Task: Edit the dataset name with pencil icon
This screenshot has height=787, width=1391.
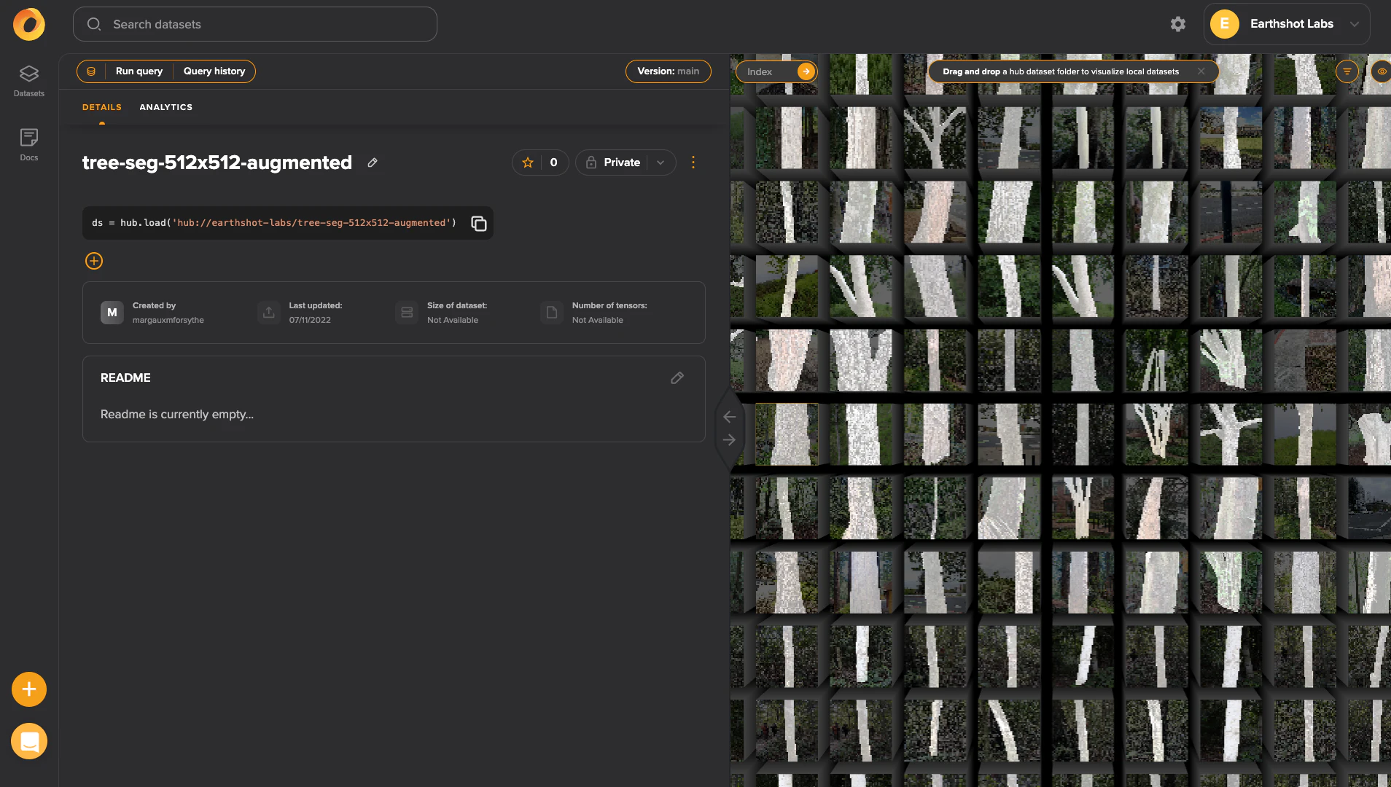Action: (373, 163)
